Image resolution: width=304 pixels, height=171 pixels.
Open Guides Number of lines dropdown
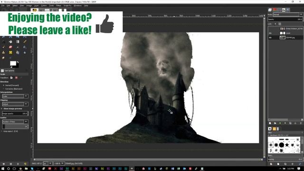point(15,122)
